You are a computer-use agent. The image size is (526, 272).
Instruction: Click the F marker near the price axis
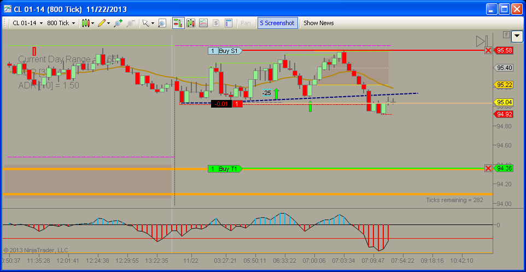point(506,34)
